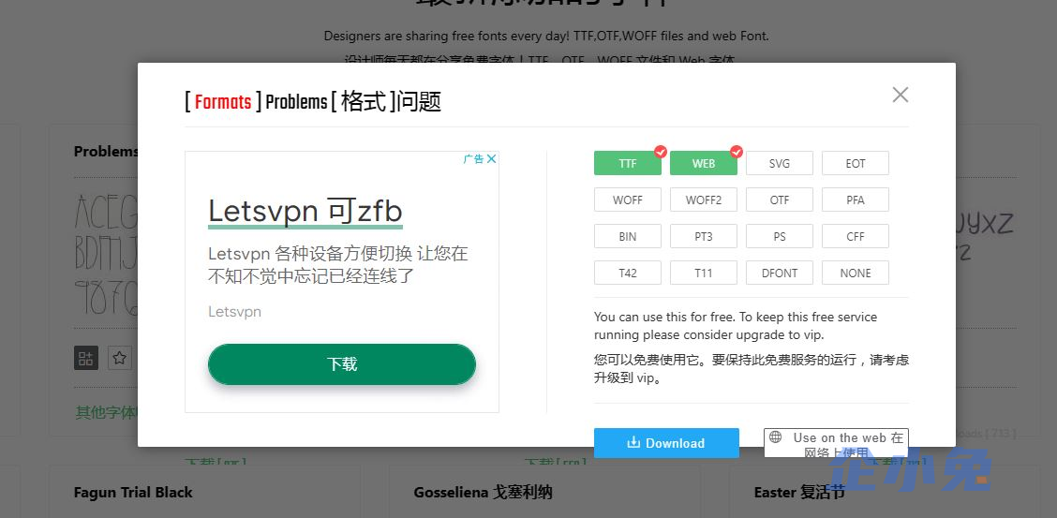Viewport: 1057px width, 518px height.
Task: Open the Gosseliena 戈塞利纳 font card
Action: coord(483,493)
